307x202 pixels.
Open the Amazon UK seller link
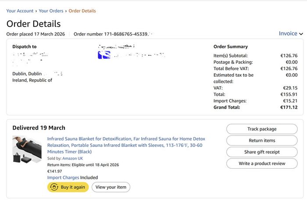click(73, 158)
